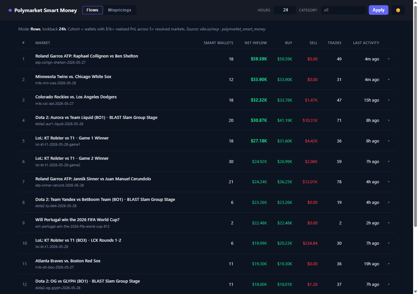Expand the Colorado Rockies vs. Dodgers row
Screen dimensions: 418x294
(x=389, y=100)
